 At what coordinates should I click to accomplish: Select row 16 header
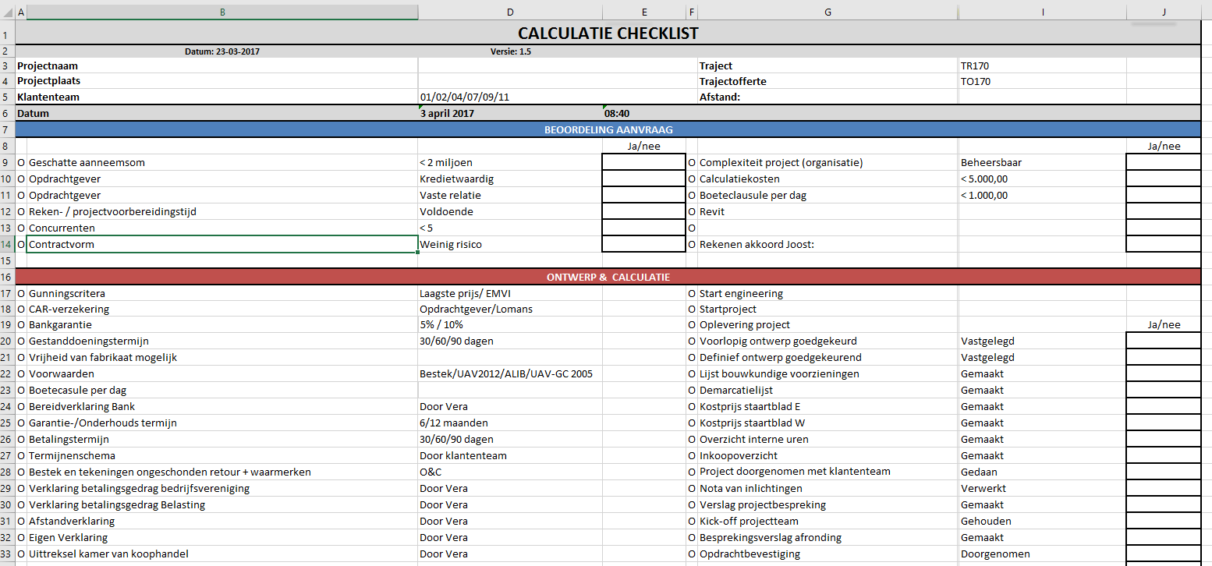[x=7, y=277]
